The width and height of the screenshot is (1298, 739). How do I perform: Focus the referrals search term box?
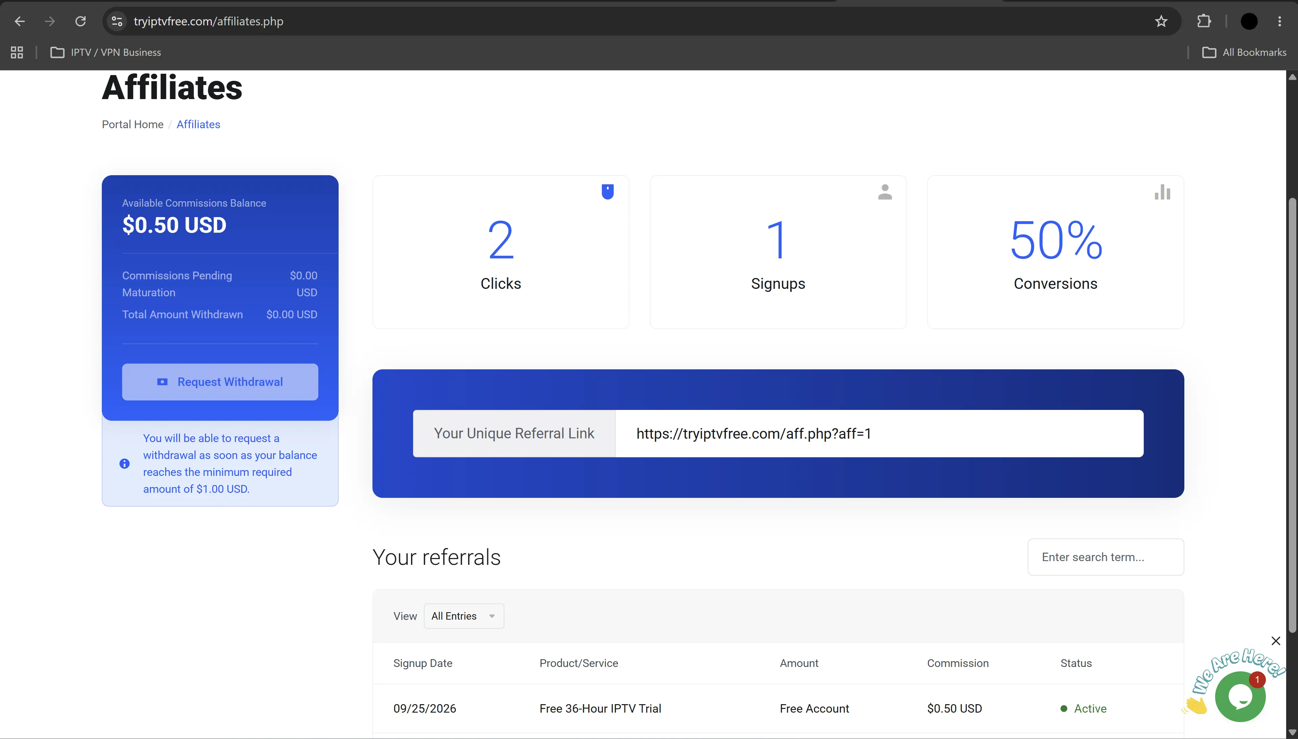[x=1106, y=557]
